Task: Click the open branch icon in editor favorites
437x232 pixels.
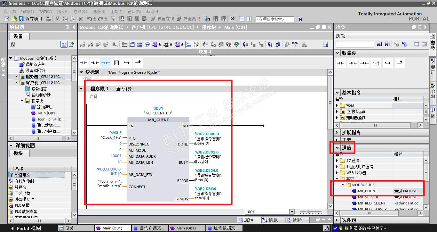Action: pos(127,62)
